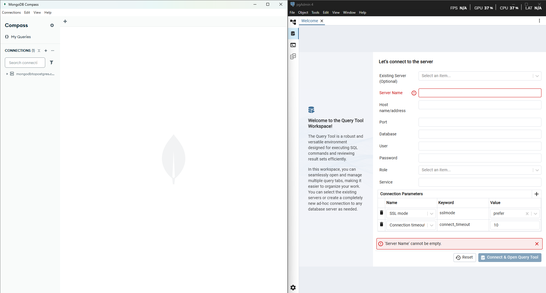The width and height of the screenshot is (546, 293).
Task: Open Compass Connections menu
Action: (11, 13)
